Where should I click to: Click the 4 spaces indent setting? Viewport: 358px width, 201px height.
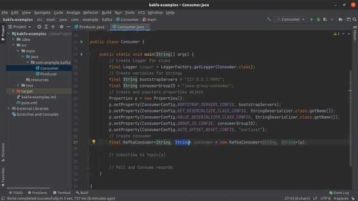coord(341,199)
